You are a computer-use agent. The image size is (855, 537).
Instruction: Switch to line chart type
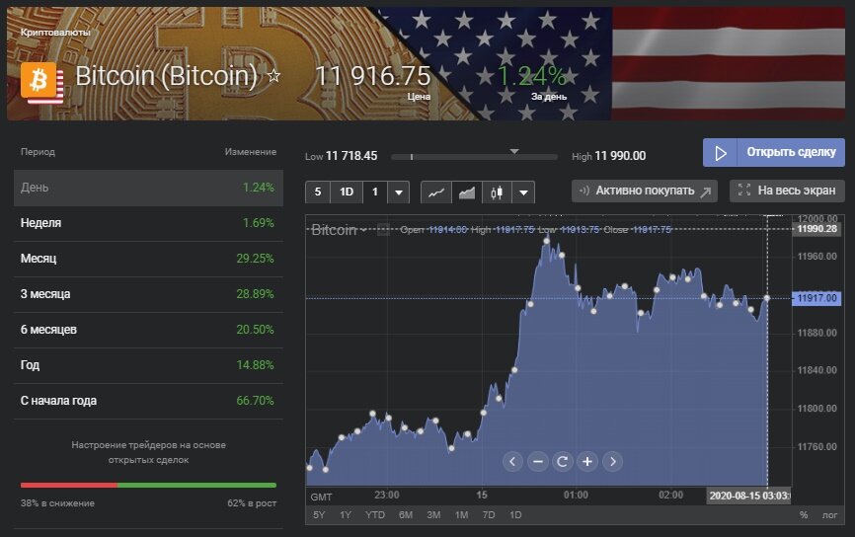434,192
